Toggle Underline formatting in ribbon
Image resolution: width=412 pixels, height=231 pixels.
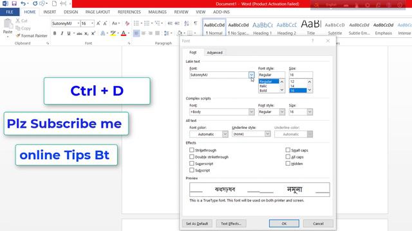coord(69,33)
